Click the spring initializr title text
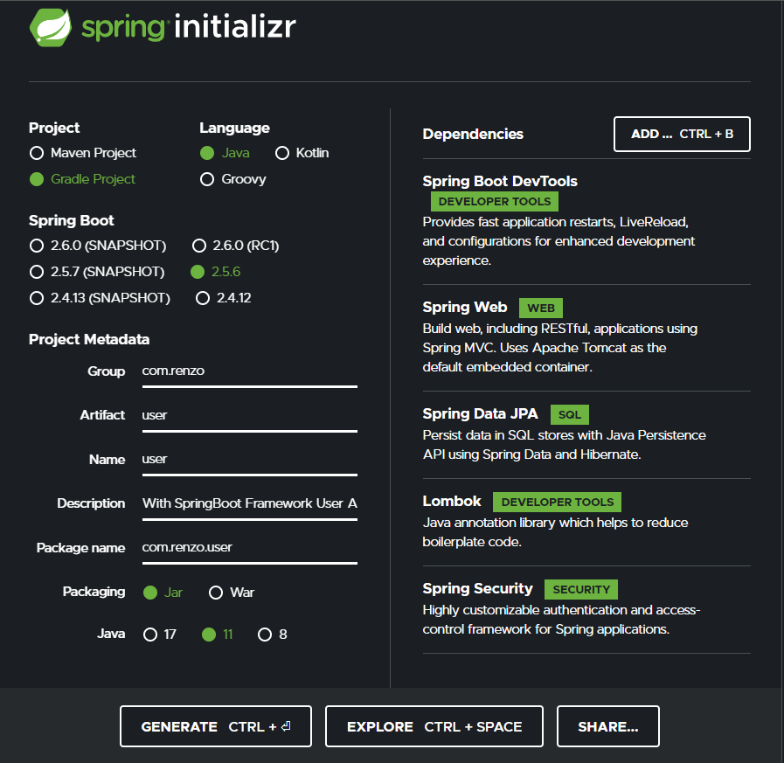 coord(189,27)
